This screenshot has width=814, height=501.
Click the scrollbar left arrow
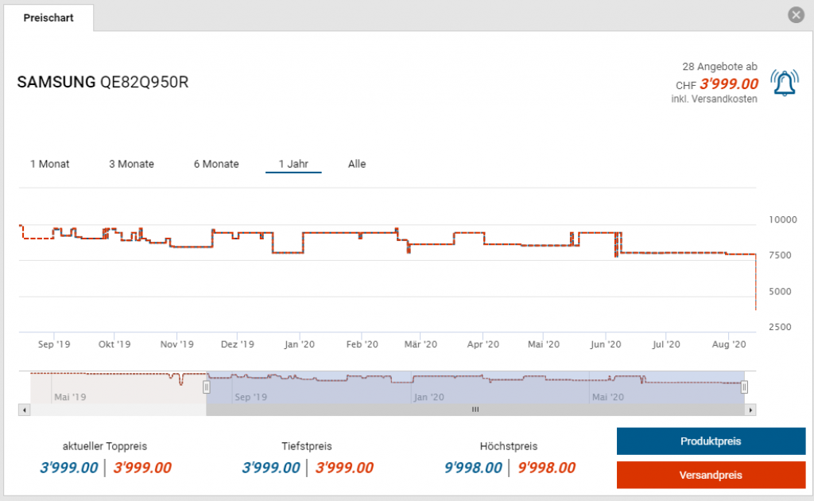pyautogui.click(x=24, y=410)
